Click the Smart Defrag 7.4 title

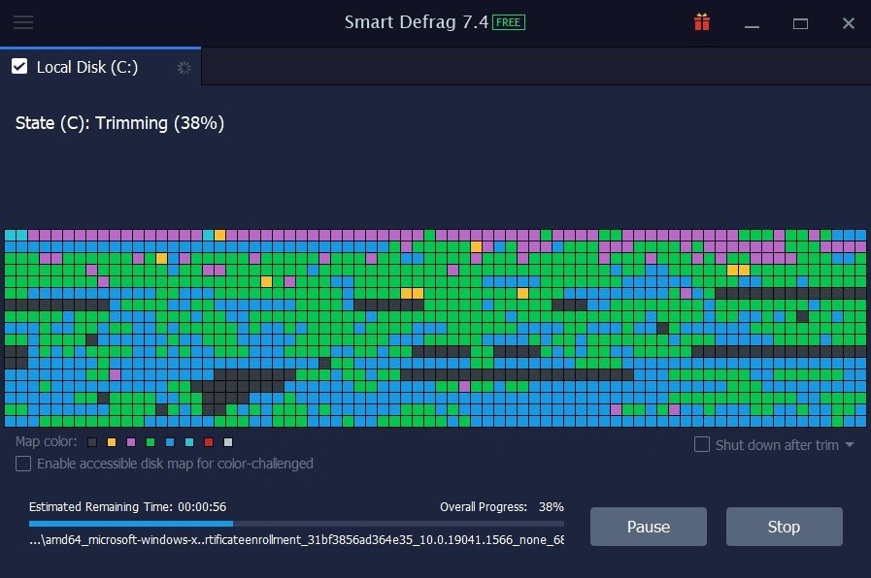coord(416,22)
